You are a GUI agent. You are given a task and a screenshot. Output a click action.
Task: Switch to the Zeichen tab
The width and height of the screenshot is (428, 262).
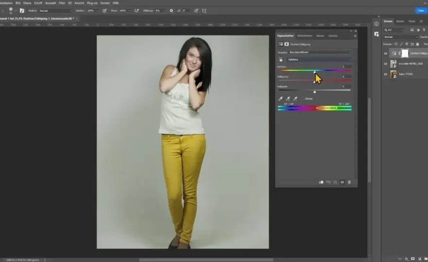tap(333, 36)
